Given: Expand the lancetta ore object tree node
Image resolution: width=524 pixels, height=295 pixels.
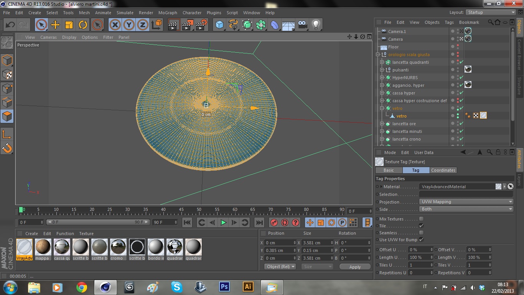Looking at the screenshot, I should click(382, 124).
